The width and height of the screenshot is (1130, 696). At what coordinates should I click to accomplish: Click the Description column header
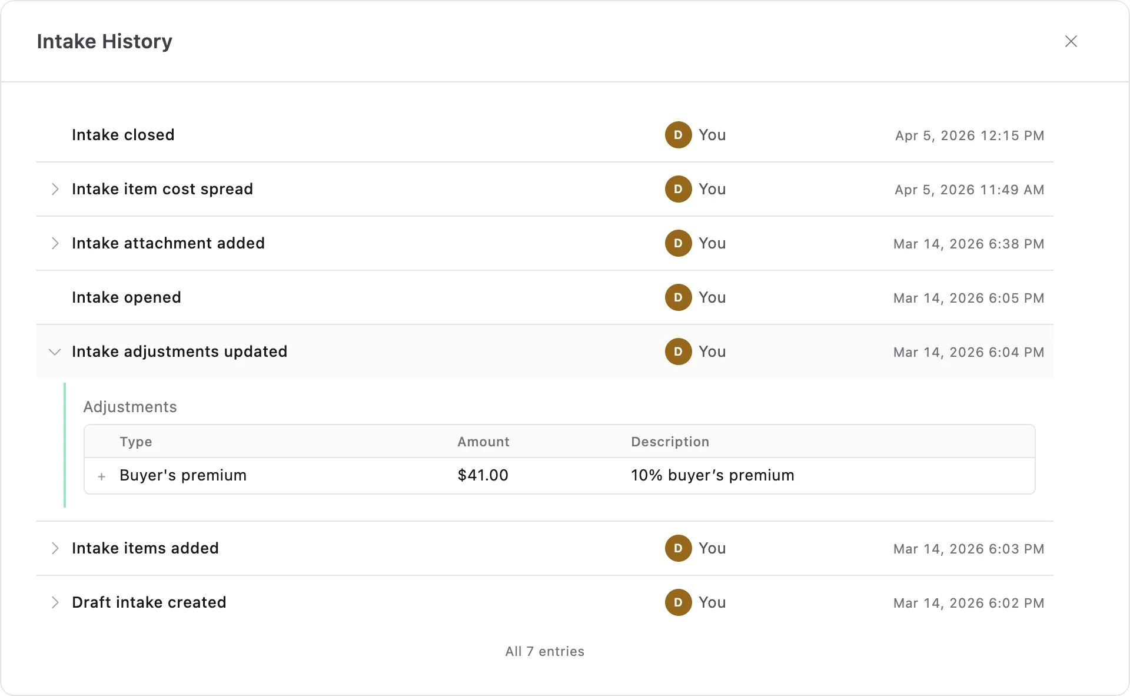pyautogui.click(x=670, y=442)
